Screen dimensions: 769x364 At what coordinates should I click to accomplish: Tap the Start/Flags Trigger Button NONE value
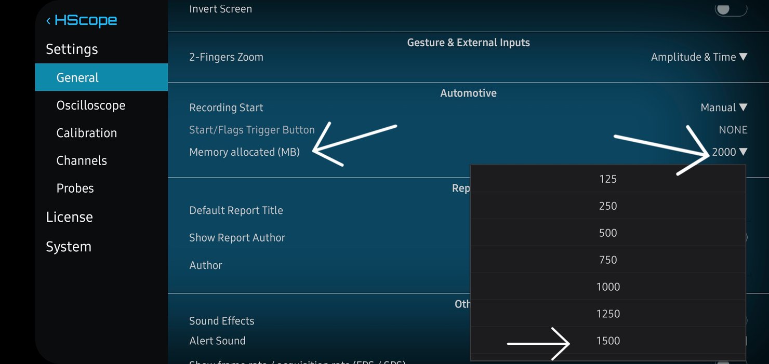point(733,130)
